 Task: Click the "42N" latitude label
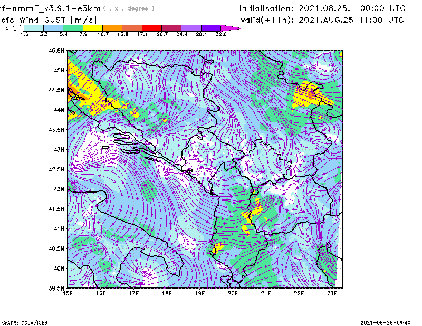(59, 189)
